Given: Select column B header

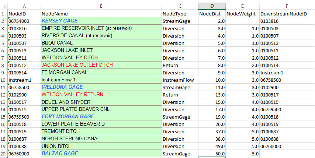Looking at the screenshot, I should coord(101,6).
